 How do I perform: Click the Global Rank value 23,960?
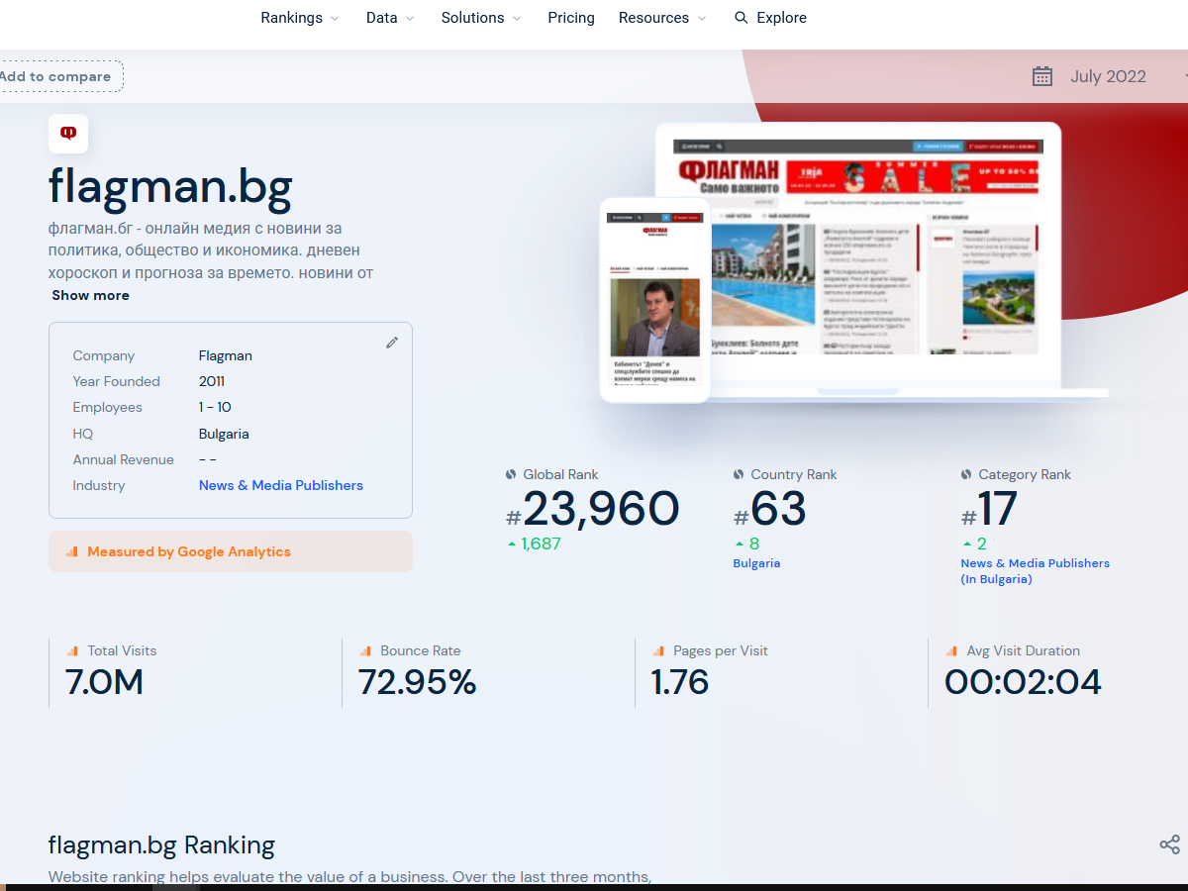601,509
